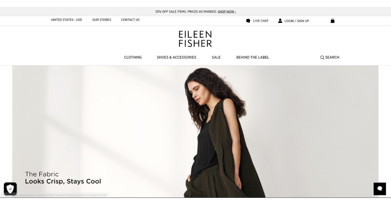Click the search magnifying glass icon

322,57
